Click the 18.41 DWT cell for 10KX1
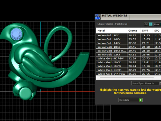Viewport: 161px width, 121px height. 147,62
